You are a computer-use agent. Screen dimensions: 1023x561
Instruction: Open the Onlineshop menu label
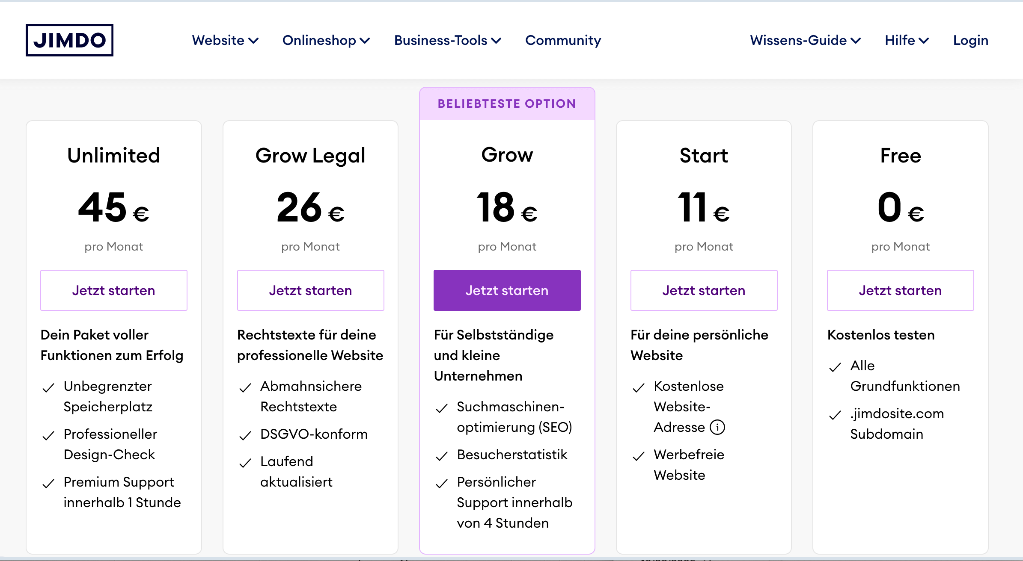coord(319,40)
